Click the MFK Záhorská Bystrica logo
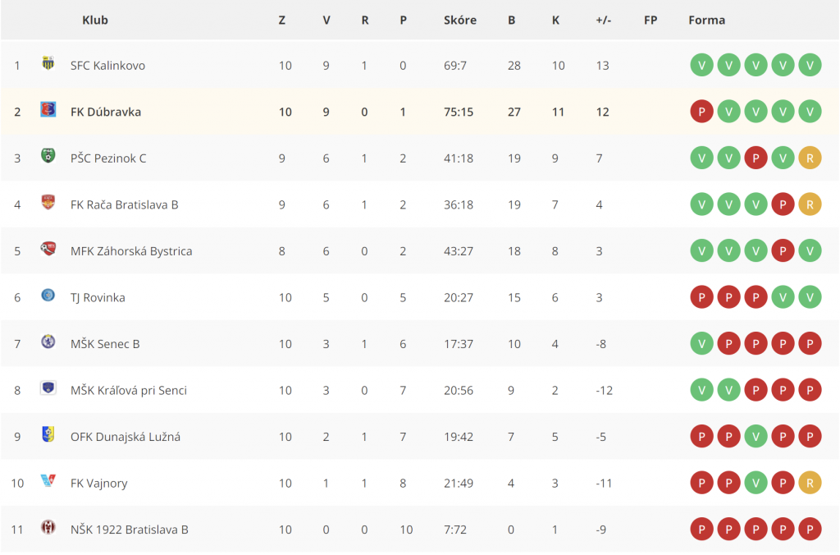 [48, 249]
